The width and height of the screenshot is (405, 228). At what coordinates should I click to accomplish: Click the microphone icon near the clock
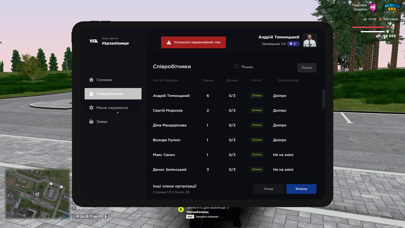click(106, 217)
